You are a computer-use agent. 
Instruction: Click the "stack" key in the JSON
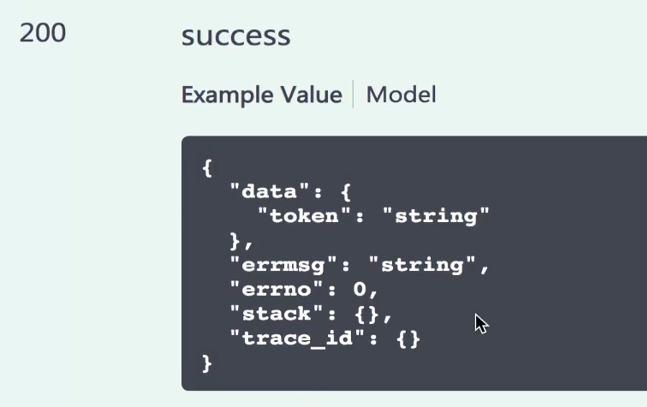[x=277, y=314]
